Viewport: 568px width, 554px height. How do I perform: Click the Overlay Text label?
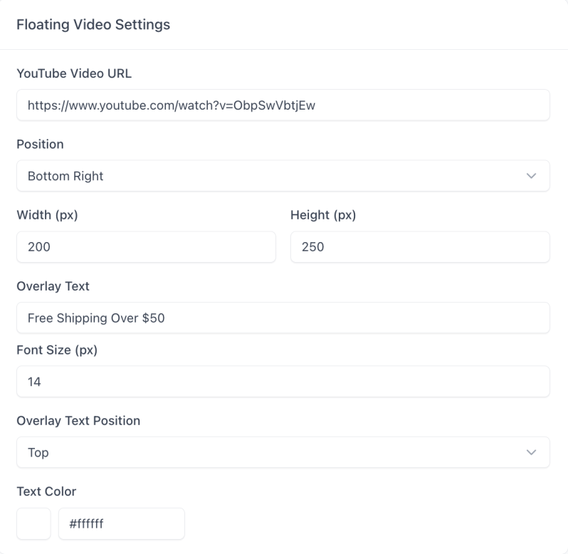[x=53, y=286]
